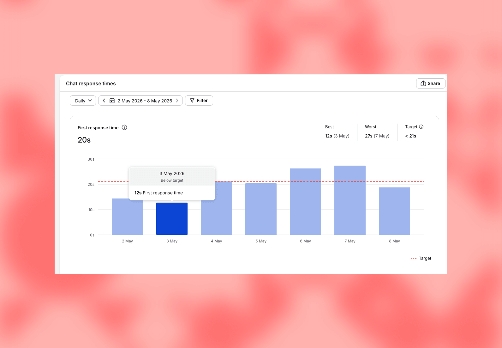Go to previous date range arrow
The height and width of the screenshot is (348, 502).
pos(104,101)
